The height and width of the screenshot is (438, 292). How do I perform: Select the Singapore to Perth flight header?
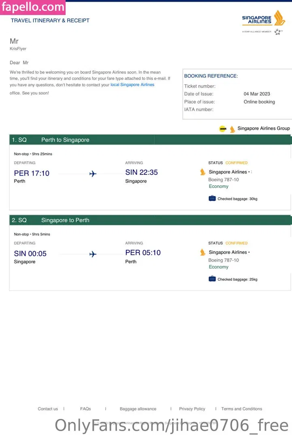tap(65, 220)
